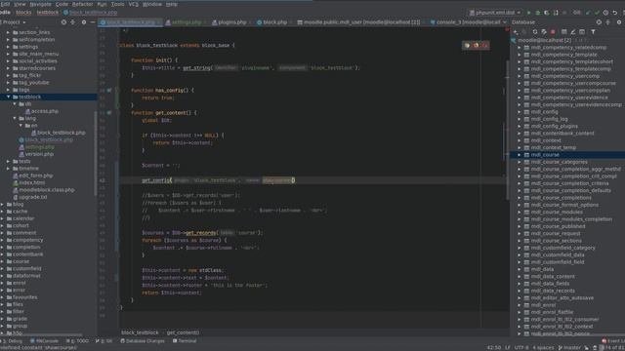Click the git branch master indicator in status bar
Viewport: 625px width, 351px height.
(569, 347)
